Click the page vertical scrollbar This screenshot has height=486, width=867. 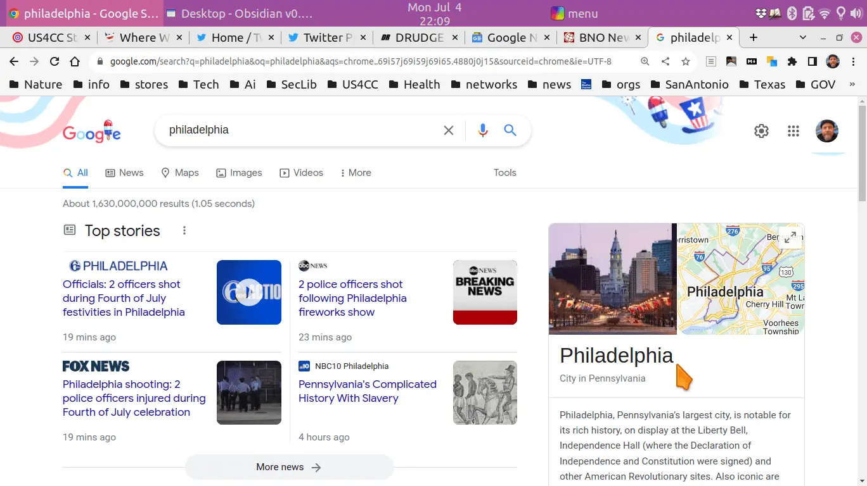pyautogui.click(x=861, y=152)
